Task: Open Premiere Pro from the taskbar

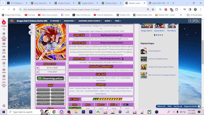Action: pyautogui.click(x=91, y=112)
